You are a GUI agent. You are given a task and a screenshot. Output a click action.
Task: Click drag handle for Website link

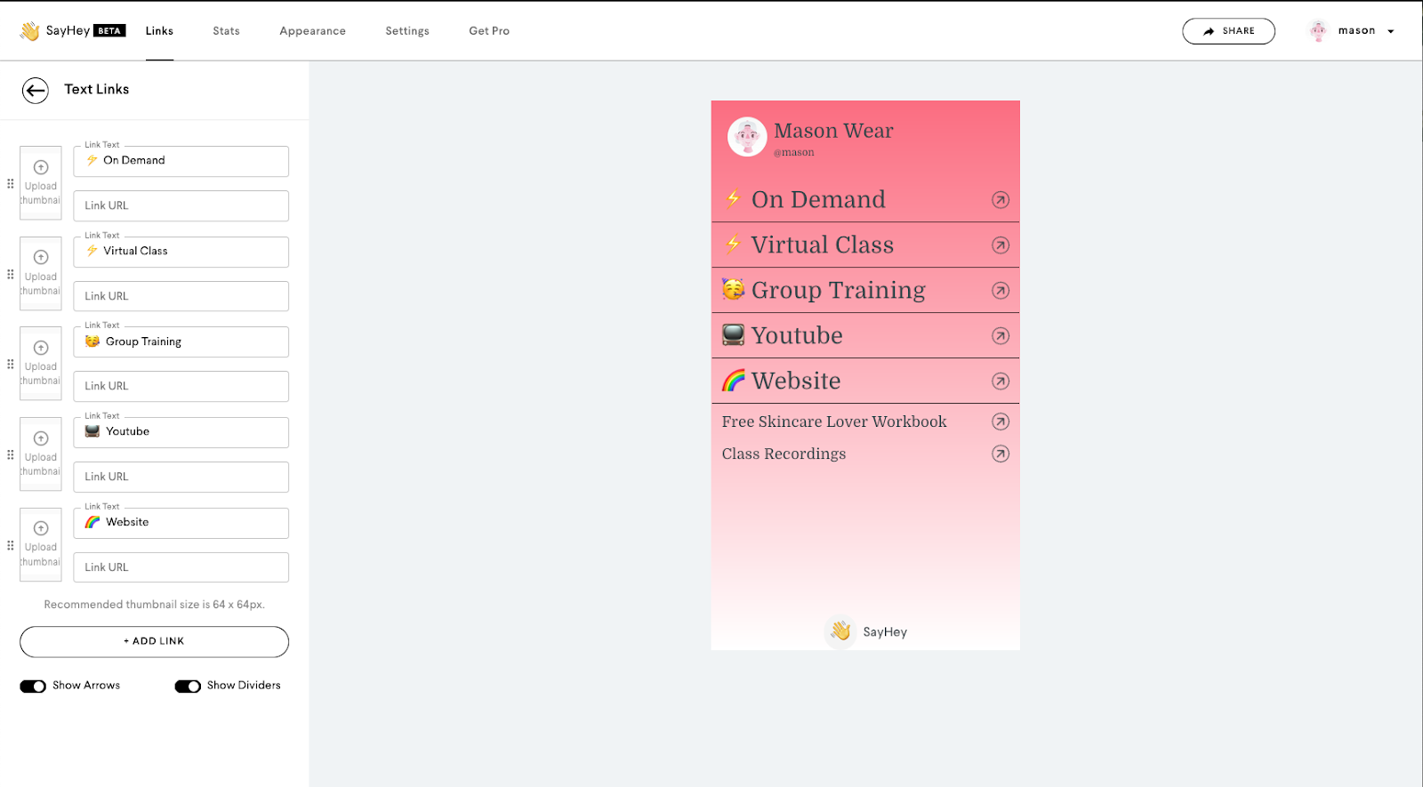click(x=11, y=546)
